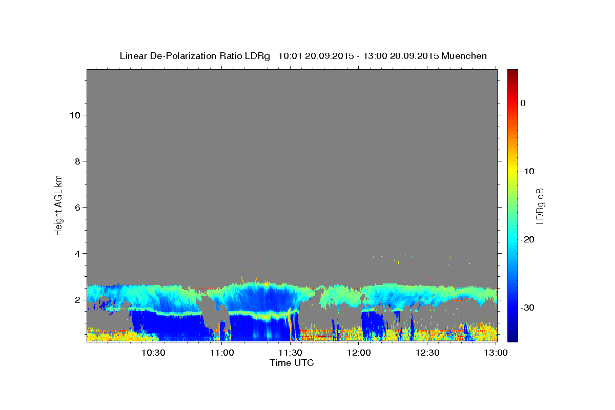Click the height tick label 8
The image size is (615, 410).
point(77,161)
